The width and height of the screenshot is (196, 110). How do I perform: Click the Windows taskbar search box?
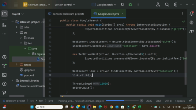[x=49, y=107]
